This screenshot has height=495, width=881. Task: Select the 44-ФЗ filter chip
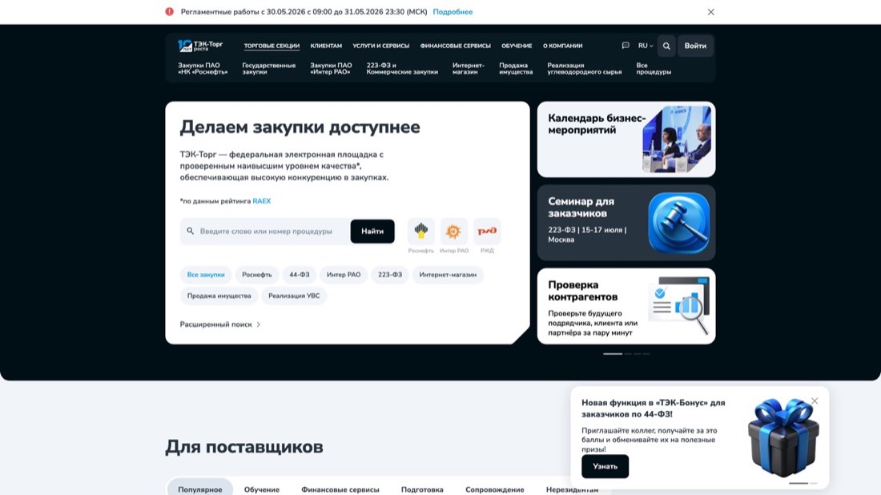pos(300,275)
